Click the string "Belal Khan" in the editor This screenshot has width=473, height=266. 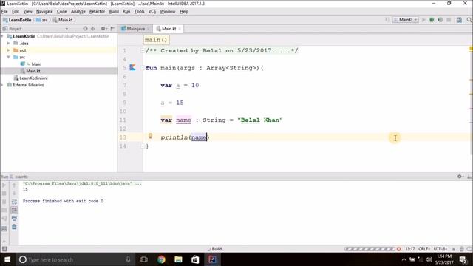click(260, 120)
